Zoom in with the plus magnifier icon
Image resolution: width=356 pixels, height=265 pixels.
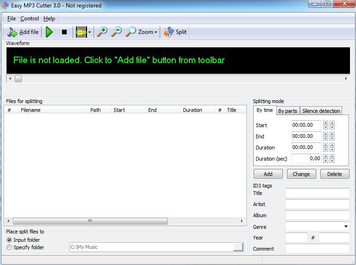coord(102,32)
